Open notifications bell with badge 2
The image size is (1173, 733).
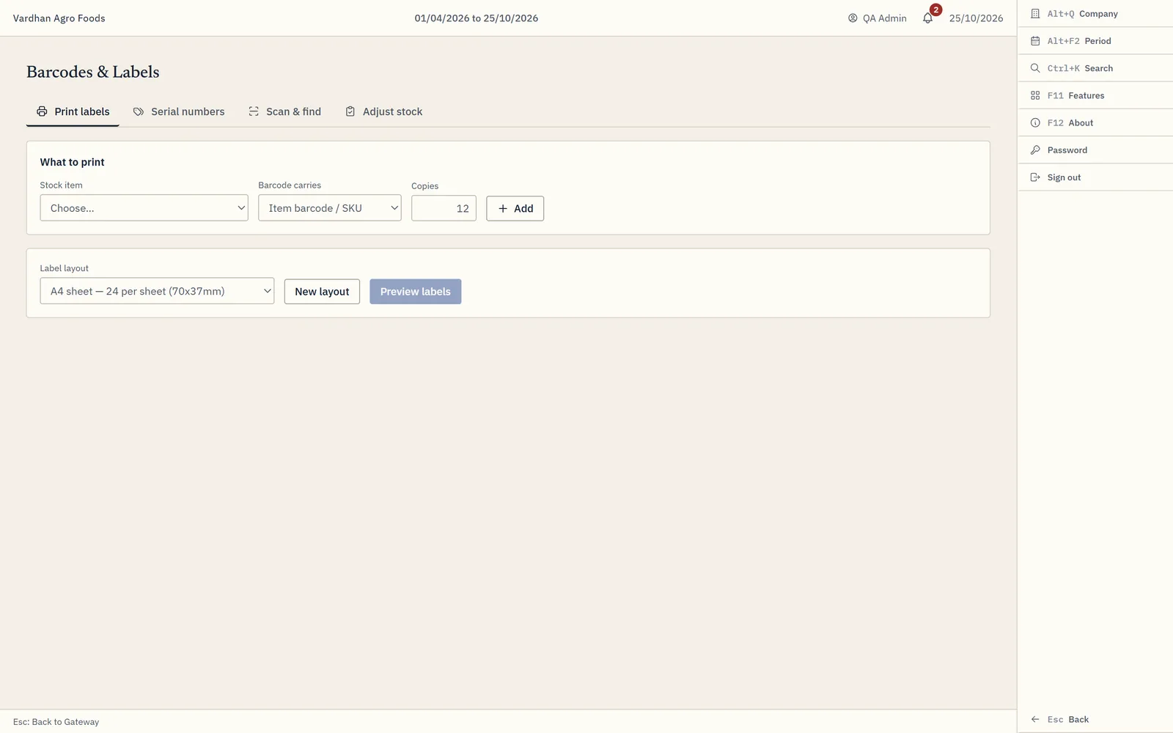[928, 18]
